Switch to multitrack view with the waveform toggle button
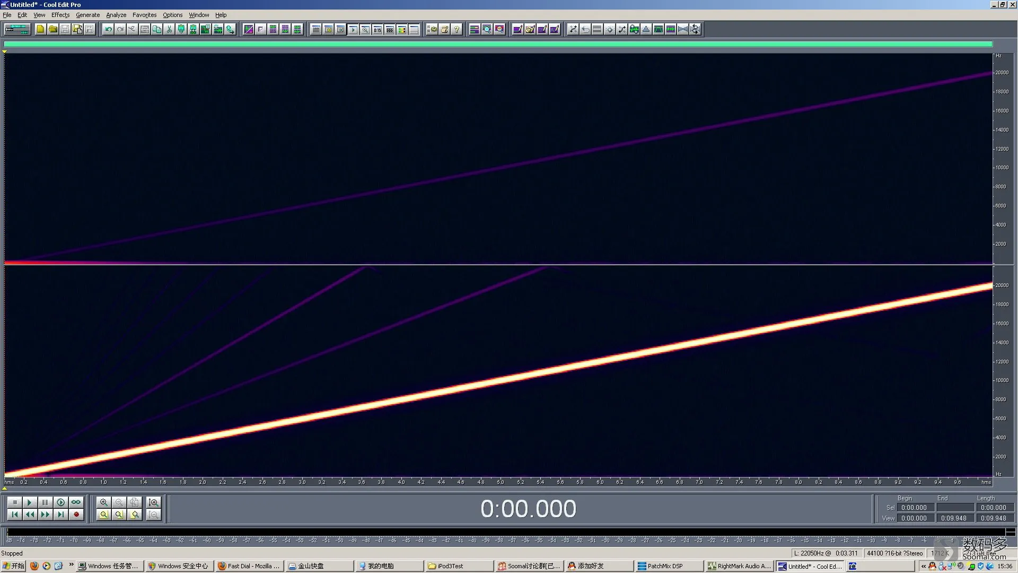The width and height of the screenshot is (1018, 573). tap(17, 29)
